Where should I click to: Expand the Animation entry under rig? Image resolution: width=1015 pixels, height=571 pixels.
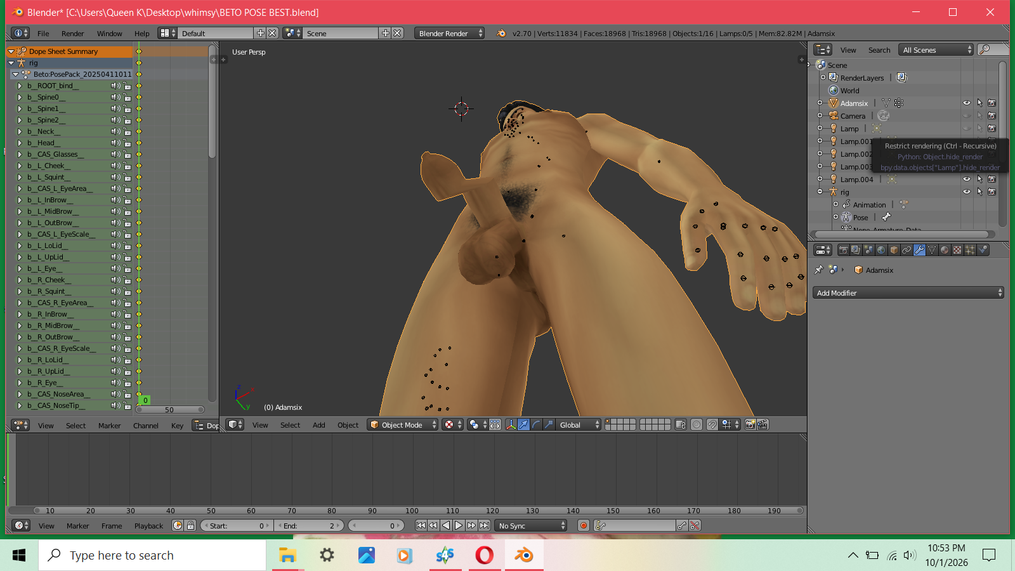[x=836, y=204]
